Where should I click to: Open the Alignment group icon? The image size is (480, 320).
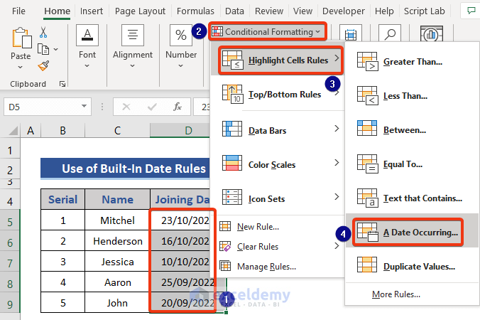coord(133,36)
